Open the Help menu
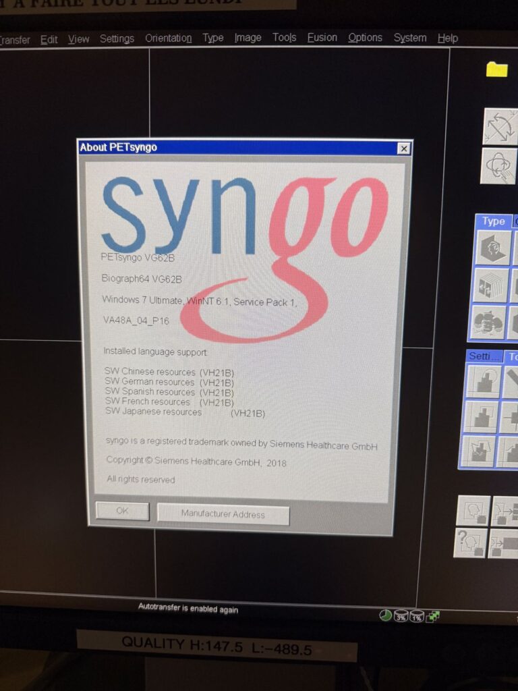The height and width of the screenshot is (691, 518). coord(448,38)
